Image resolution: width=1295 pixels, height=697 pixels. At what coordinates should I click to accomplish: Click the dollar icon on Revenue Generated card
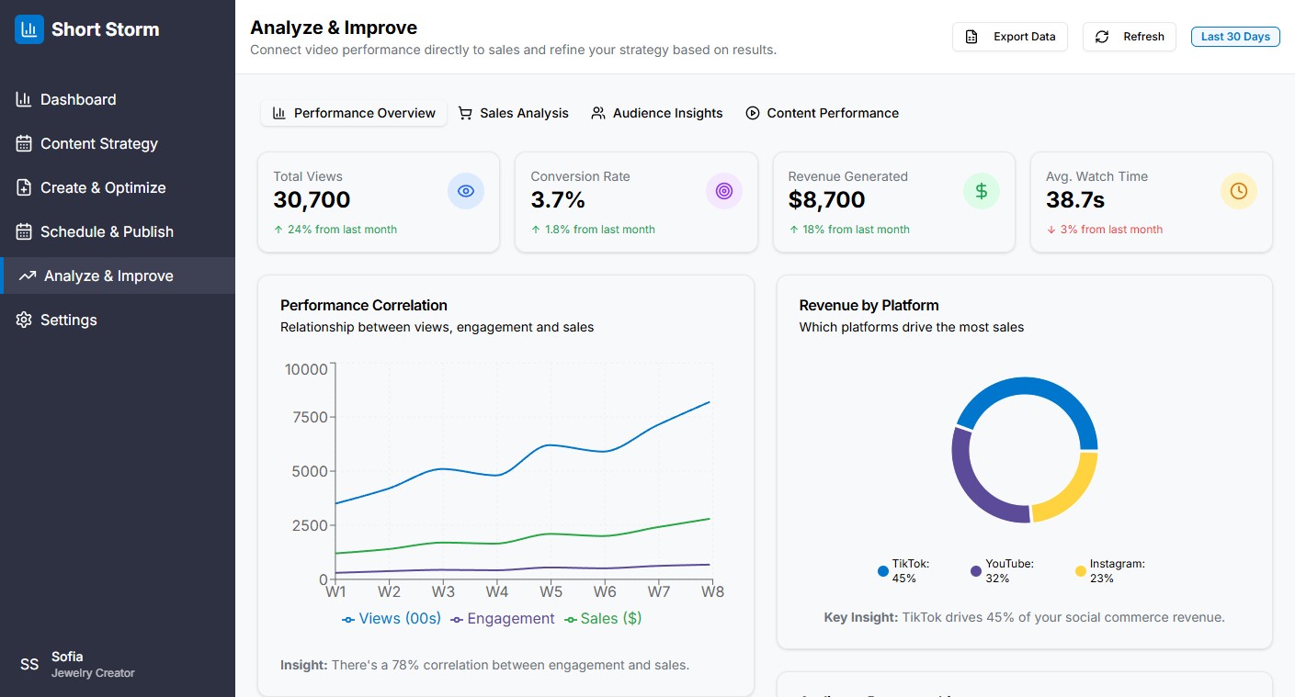click(x=982, y=191)
